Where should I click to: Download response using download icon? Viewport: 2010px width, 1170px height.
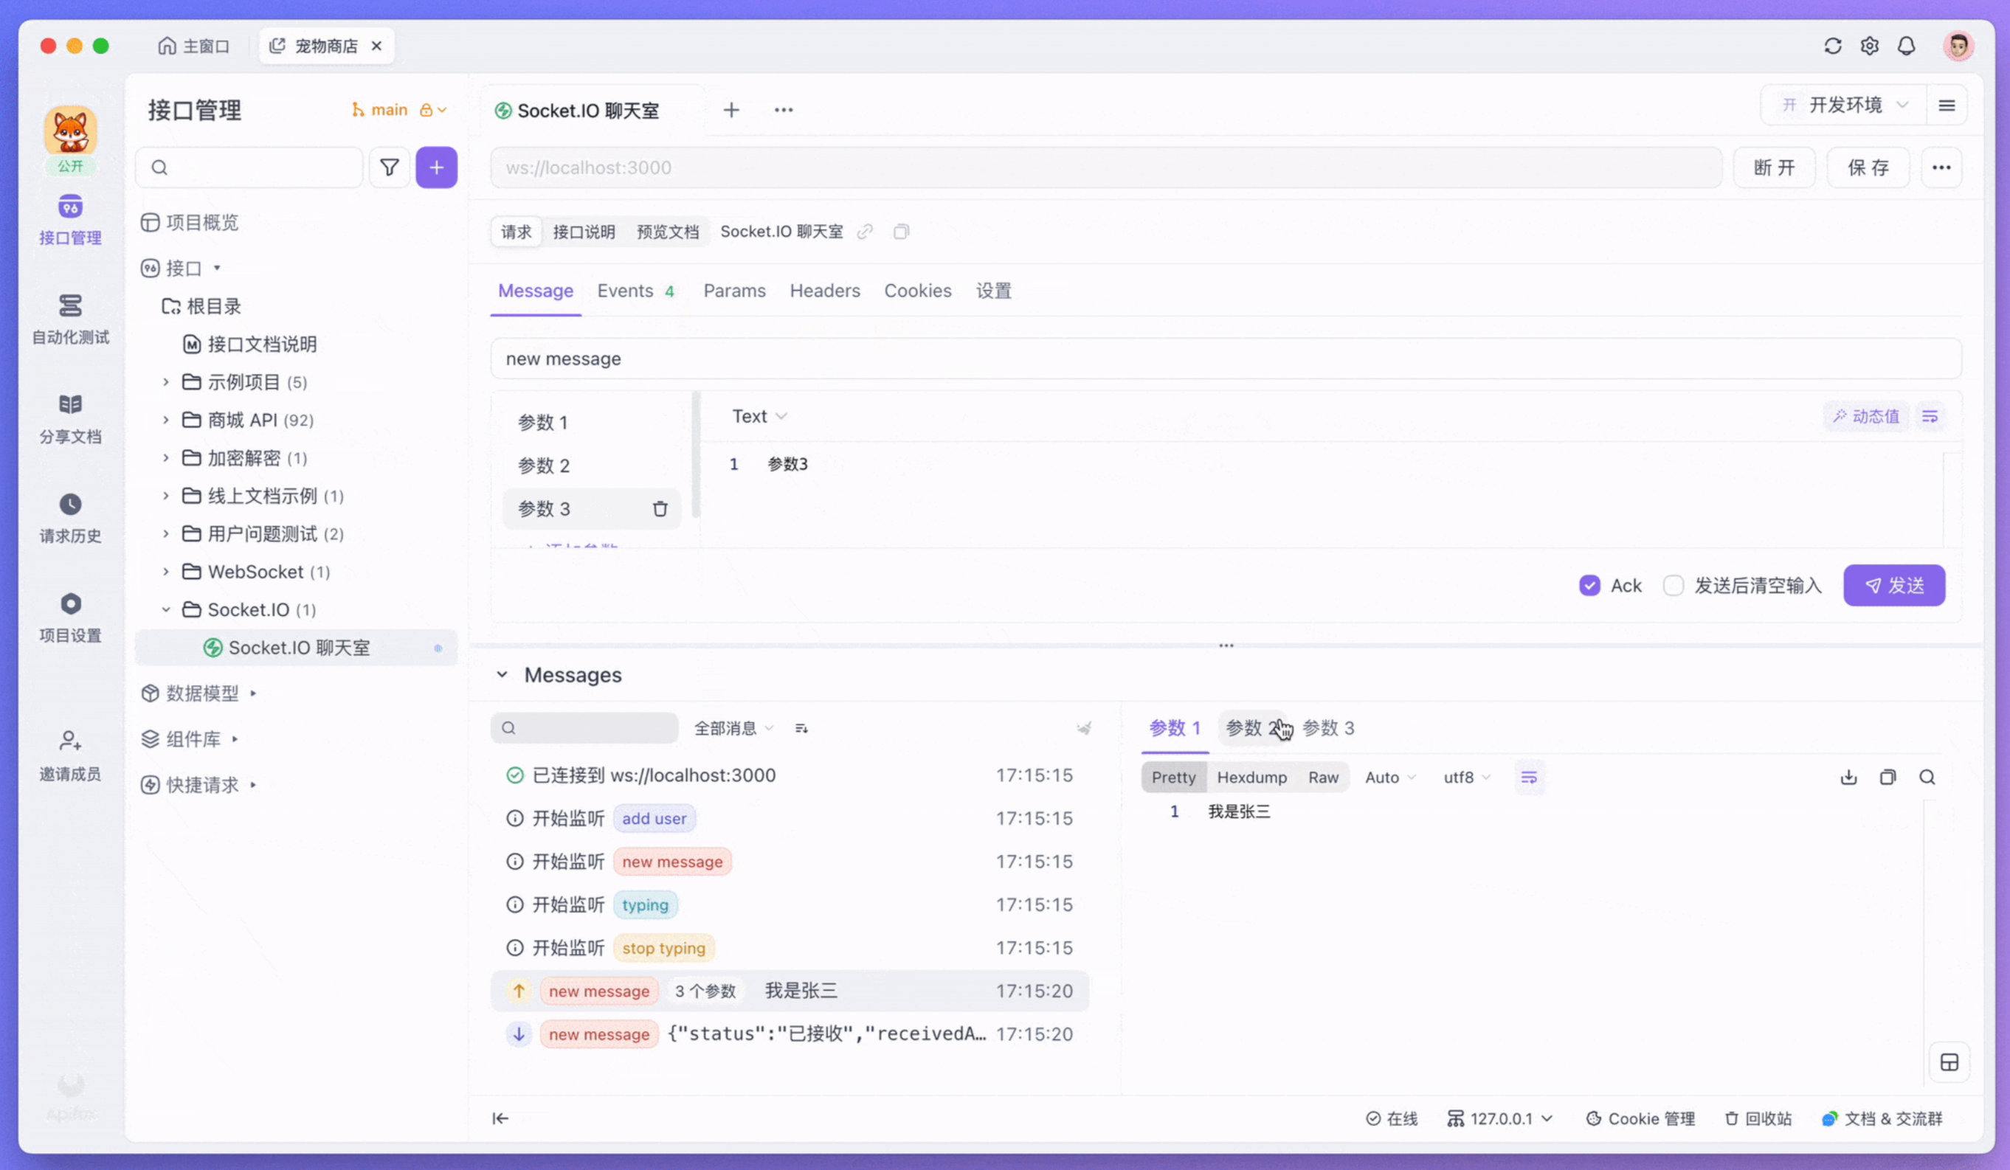(1848, 778)
